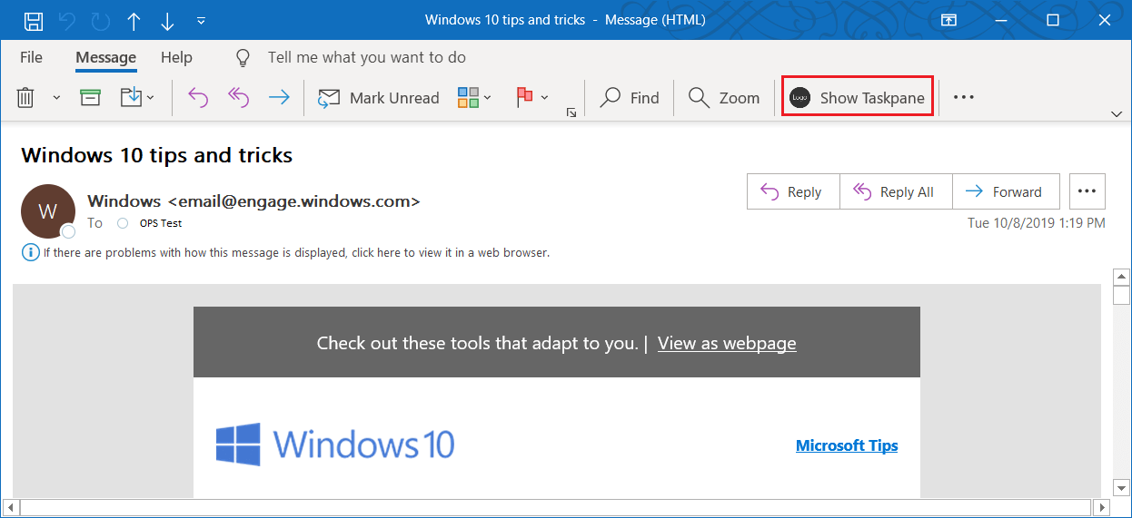Click the sender avatar with the letter W
The height and width of the screenshot is (518, 1132).
(47, 211)
